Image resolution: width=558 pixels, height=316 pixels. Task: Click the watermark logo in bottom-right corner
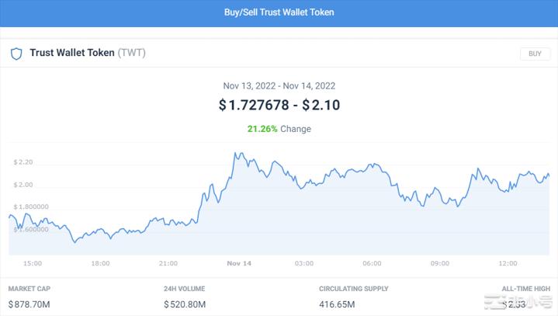click(518, 304)
